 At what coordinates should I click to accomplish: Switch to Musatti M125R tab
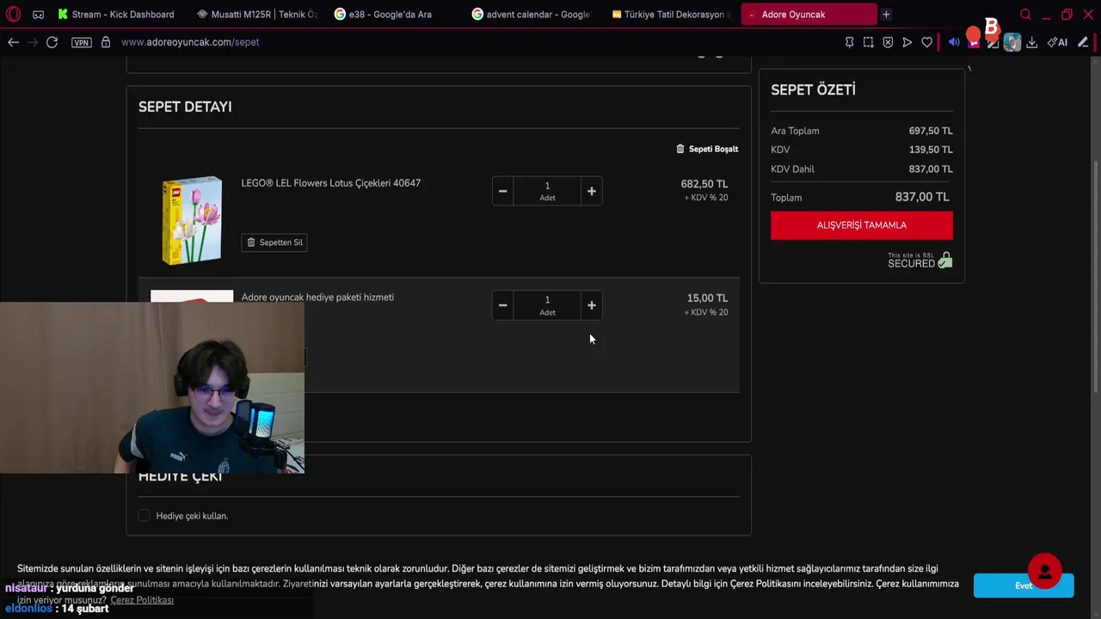pos(256,15)
